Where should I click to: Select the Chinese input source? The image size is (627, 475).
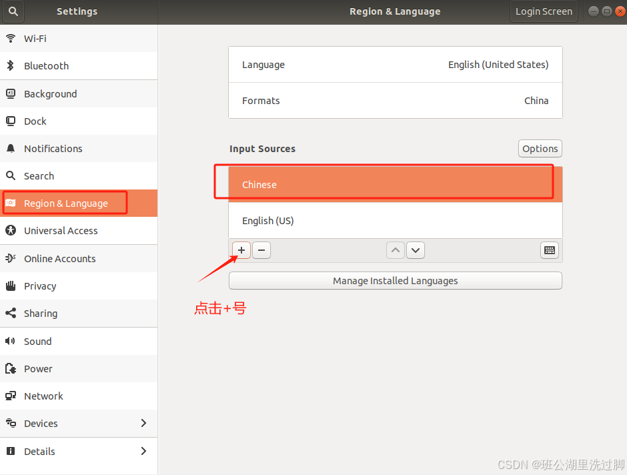click(396, 184)
